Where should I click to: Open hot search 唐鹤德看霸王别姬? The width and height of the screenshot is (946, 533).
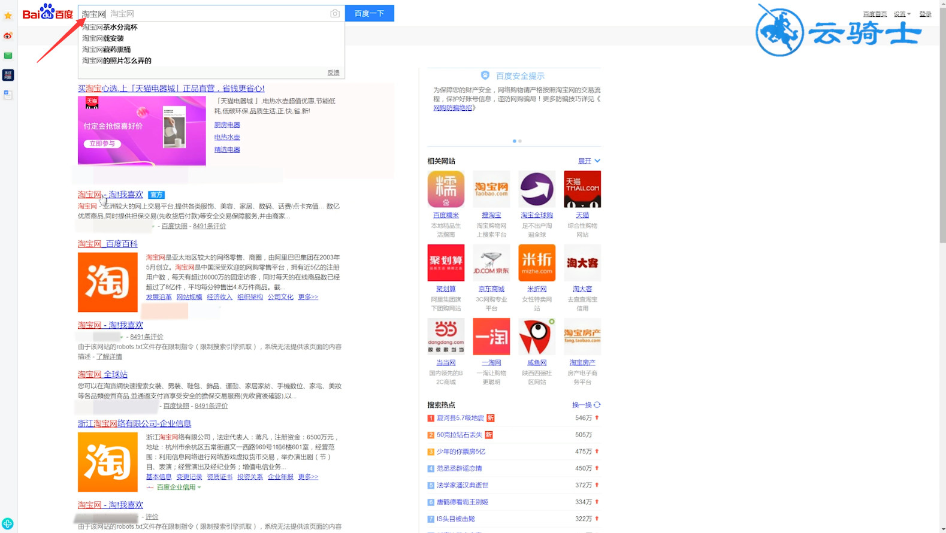[462, 502]
